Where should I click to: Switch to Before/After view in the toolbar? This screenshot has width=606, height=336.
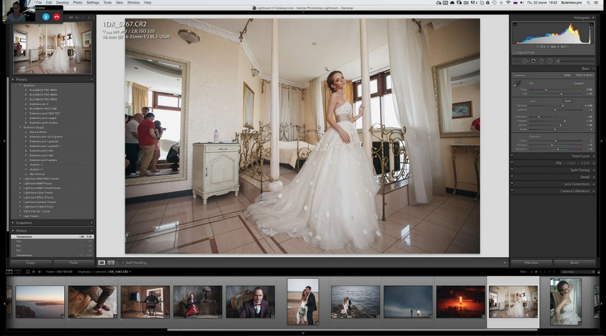(111, 262)
